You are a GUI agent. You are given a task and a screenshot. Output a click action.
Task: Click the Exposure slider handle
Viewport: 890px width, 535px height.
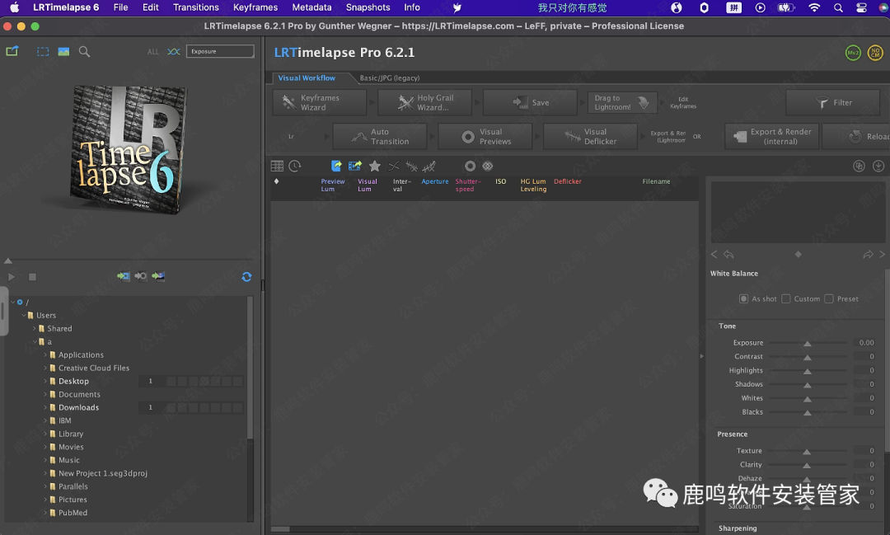(807, 344)
